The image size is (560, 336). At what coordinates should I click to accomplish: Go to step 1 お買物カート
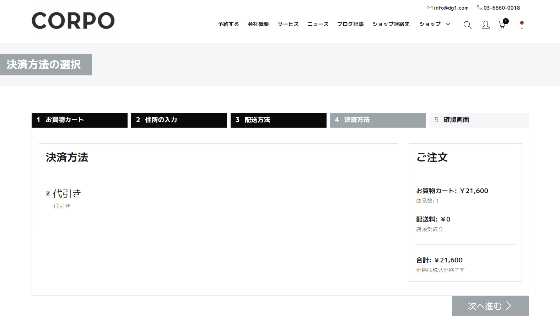(80, 120)
